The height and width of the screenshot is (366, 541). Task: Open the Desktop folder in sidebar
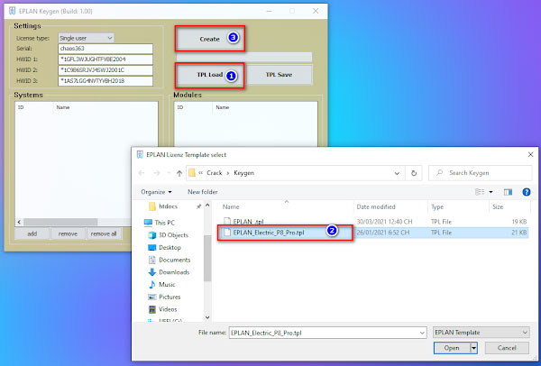click(170, 246)
